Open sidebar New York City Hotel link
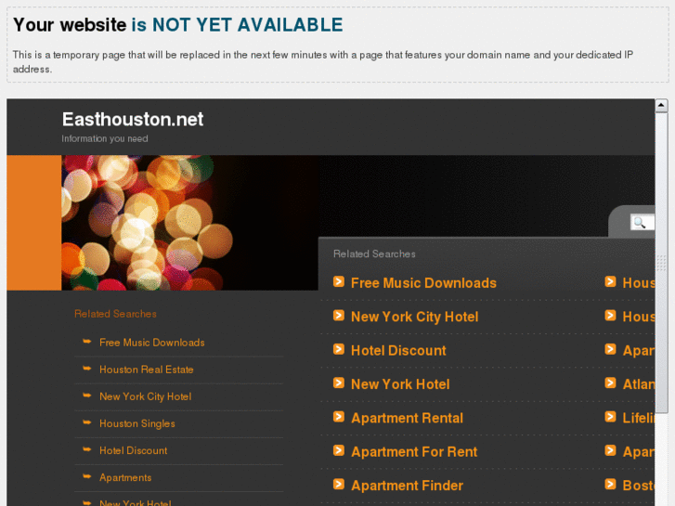675x506 pixels. (146, 396)
